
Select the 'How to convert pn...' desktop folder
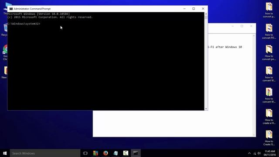point(269,53)
